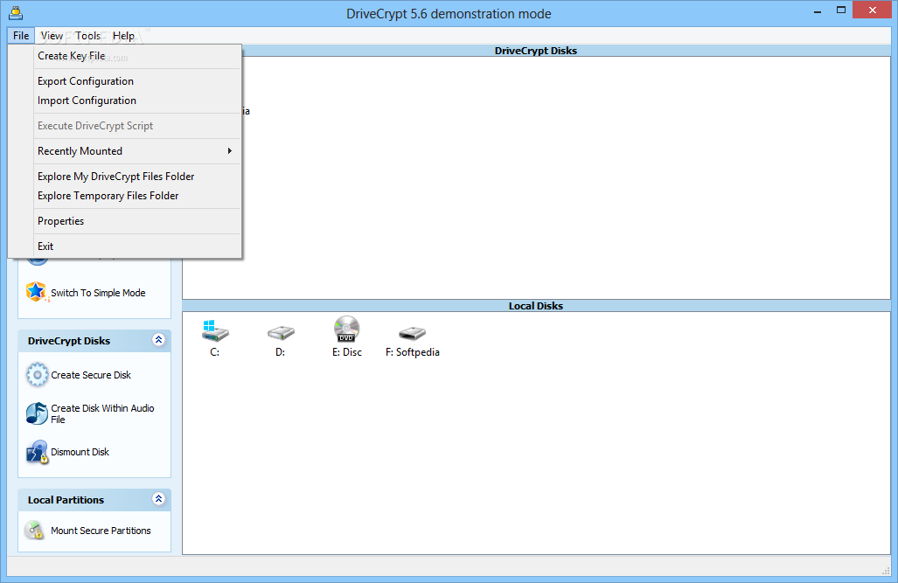
Task: Select Explore Temporary Files Folder
Action: pyautogui.click(x=137, y=196)
